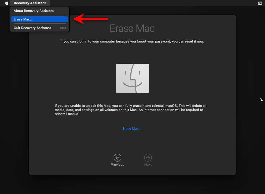This screenshot has width=265, height=194.
Task: Go back with the Previous arrow button
Action: pos(117,158)
